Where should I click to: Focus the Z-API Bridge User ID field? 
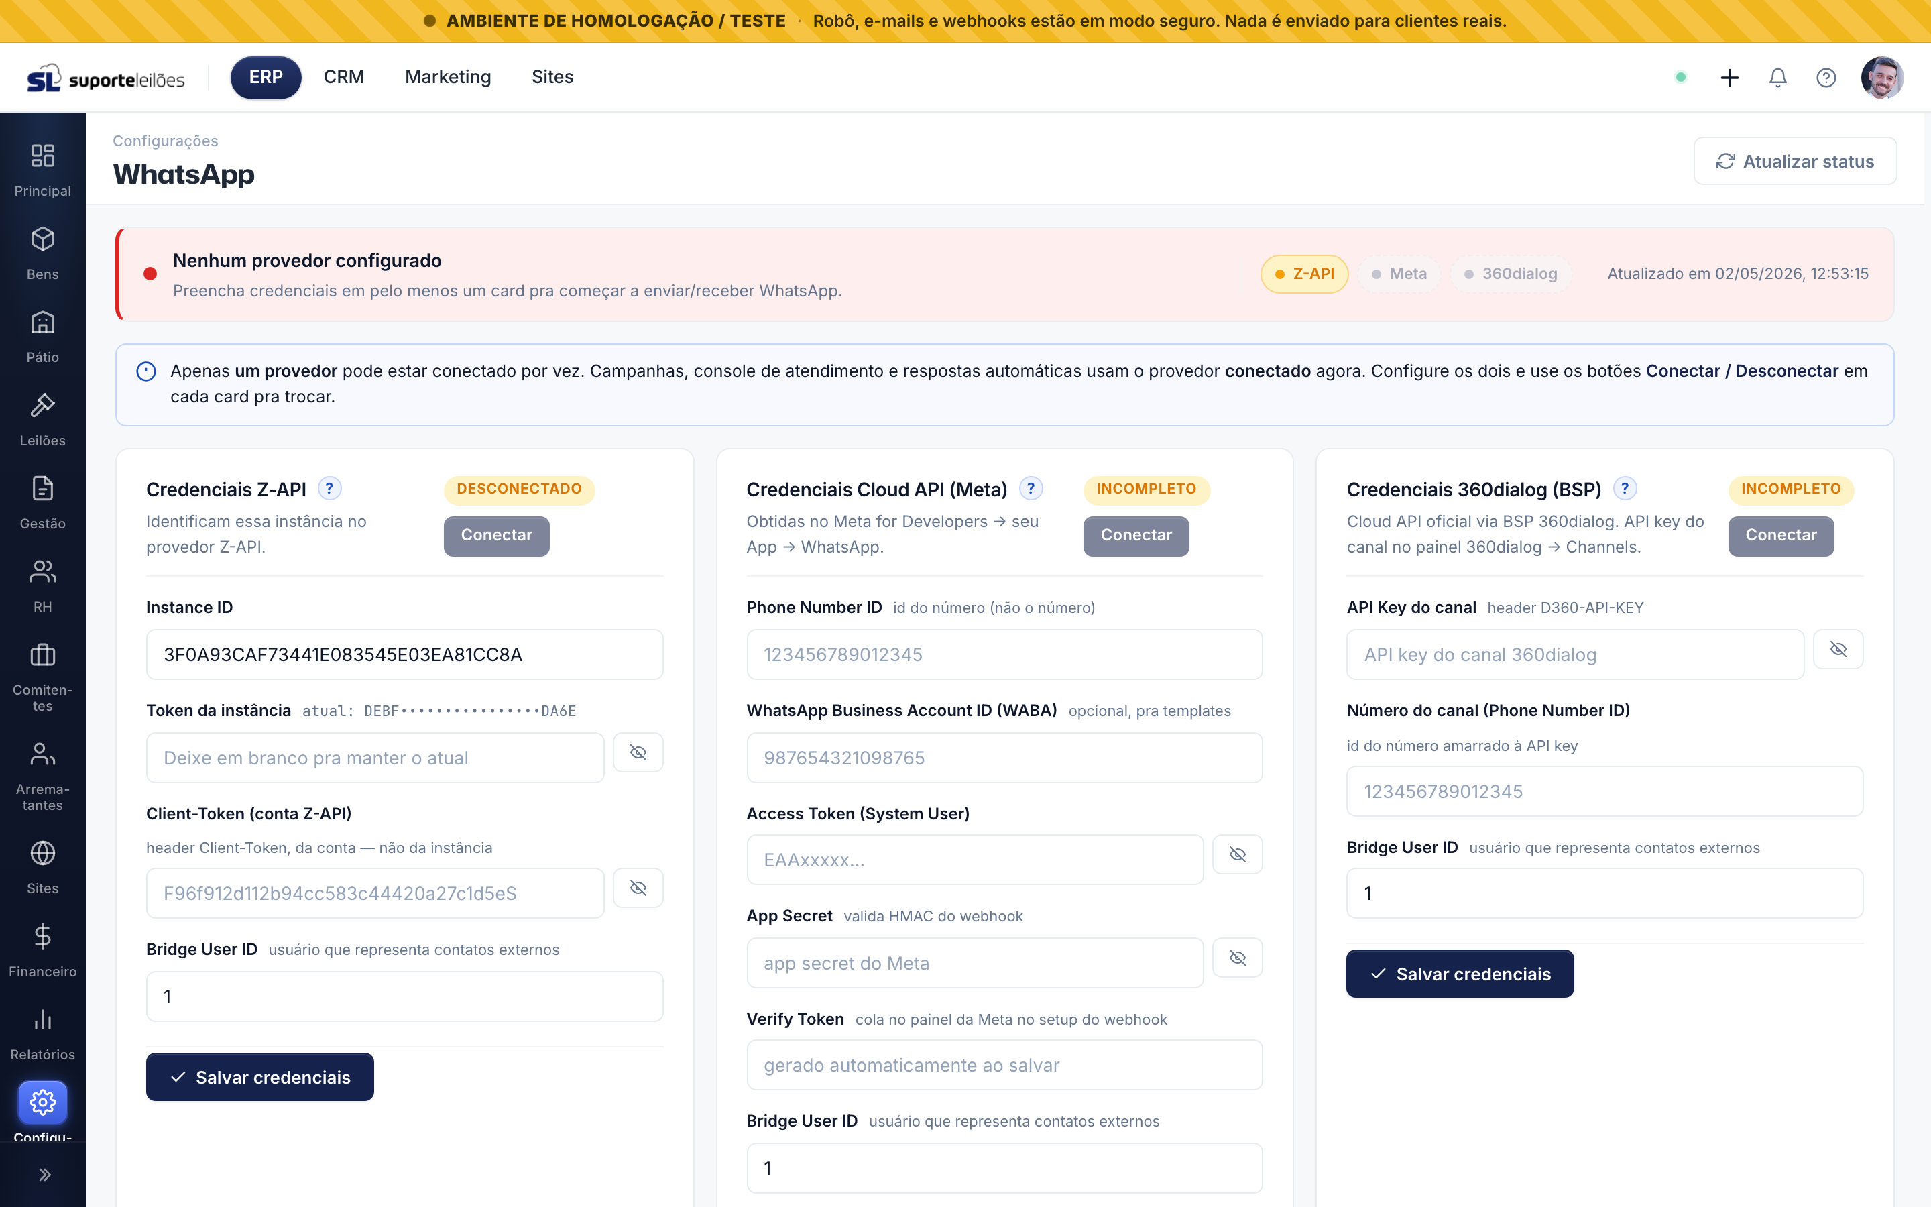click(x=404, y=996)
